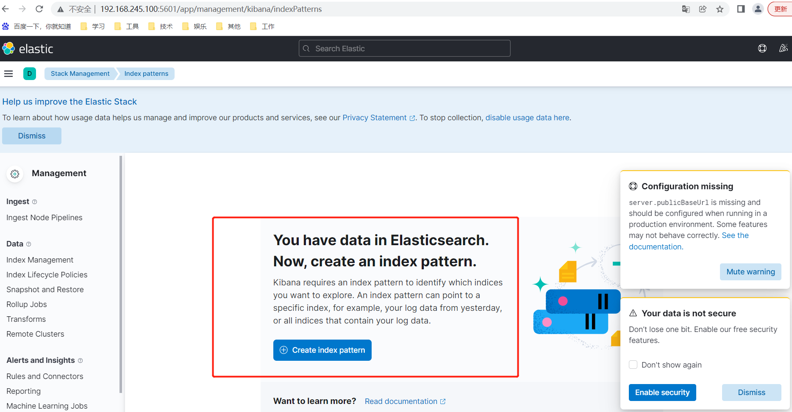This screenshot has height=412, width=792.
Task: Go to Stack Management breadcrumb
Action: tap(80, 74)
